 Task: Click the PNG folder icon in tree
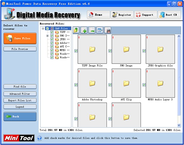click(x=57, y=36)
